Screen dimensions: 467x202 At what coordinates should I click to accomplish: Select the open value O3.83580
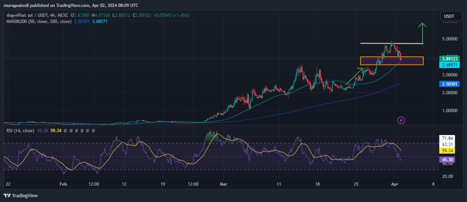pyautogui.click(x=81, y=15)
